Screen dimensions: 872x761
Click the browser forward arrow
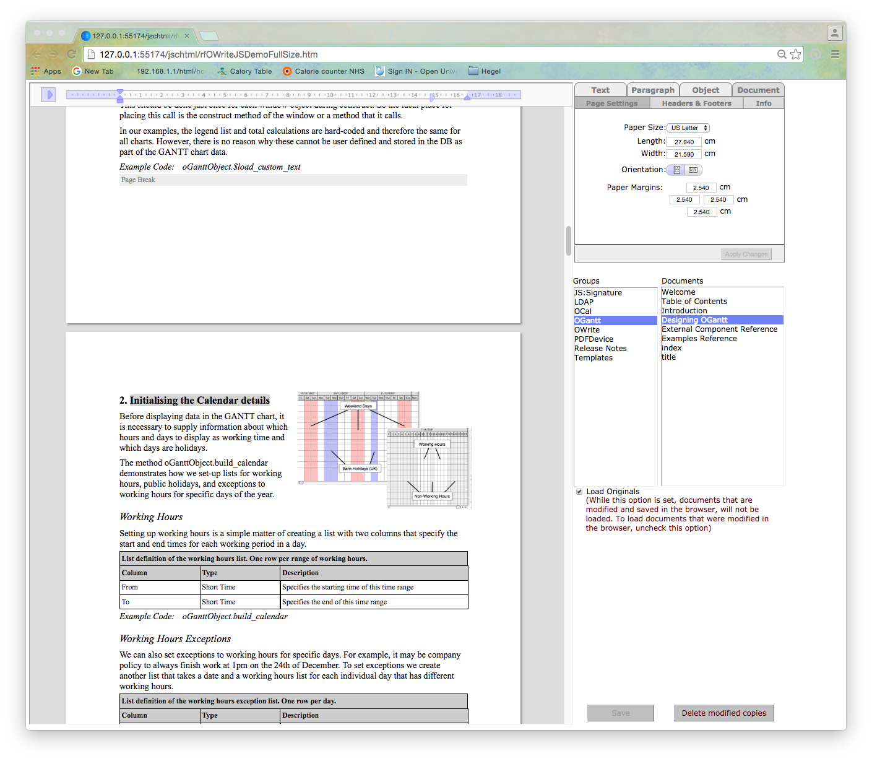(x=54, y=54)
